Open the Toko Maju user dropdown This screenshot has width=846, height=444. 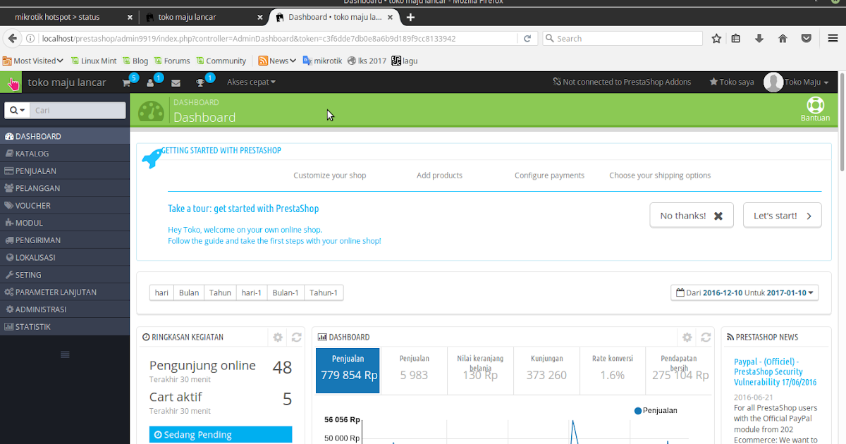(x=807, y=82)
